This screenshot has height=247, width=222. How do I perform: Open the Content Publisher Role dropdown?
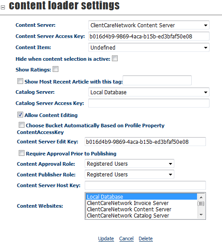(x=129, y=174)
